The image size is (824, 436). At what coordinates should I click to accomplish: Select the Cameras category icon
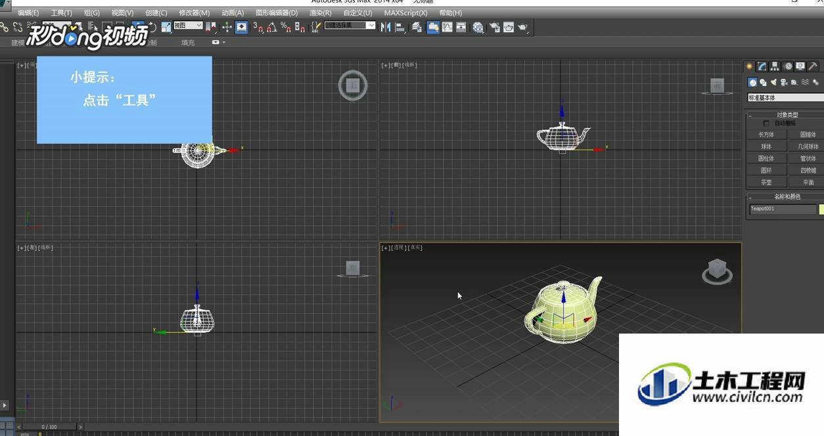coord(784,82)
